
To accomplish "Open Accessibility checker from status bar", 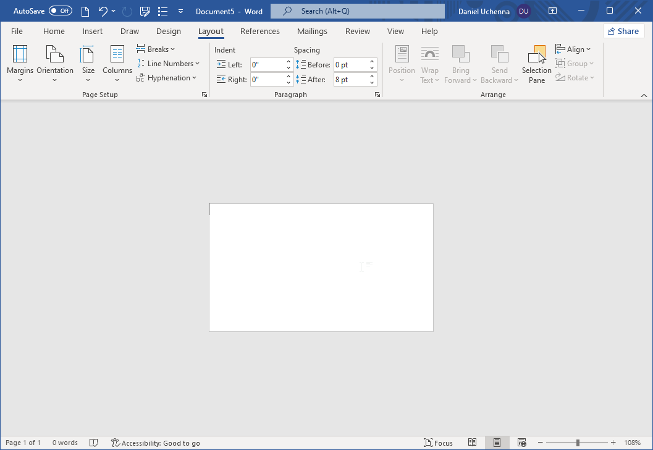I will 156,443.
